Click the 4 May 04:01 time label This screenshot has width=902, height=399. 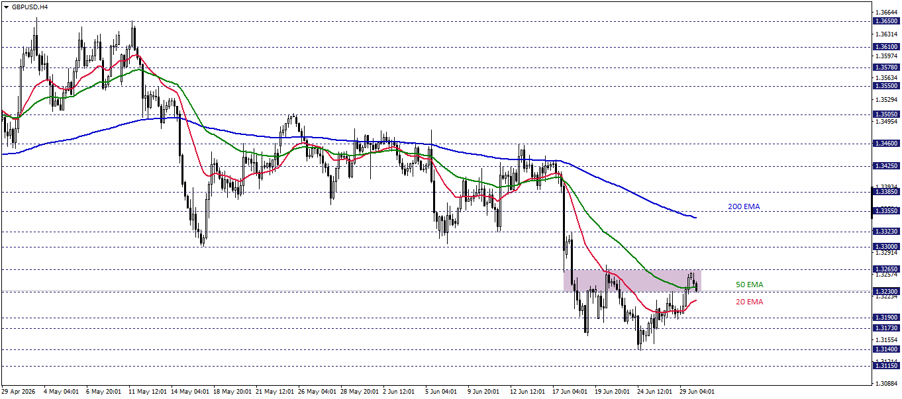click(61, 392)
